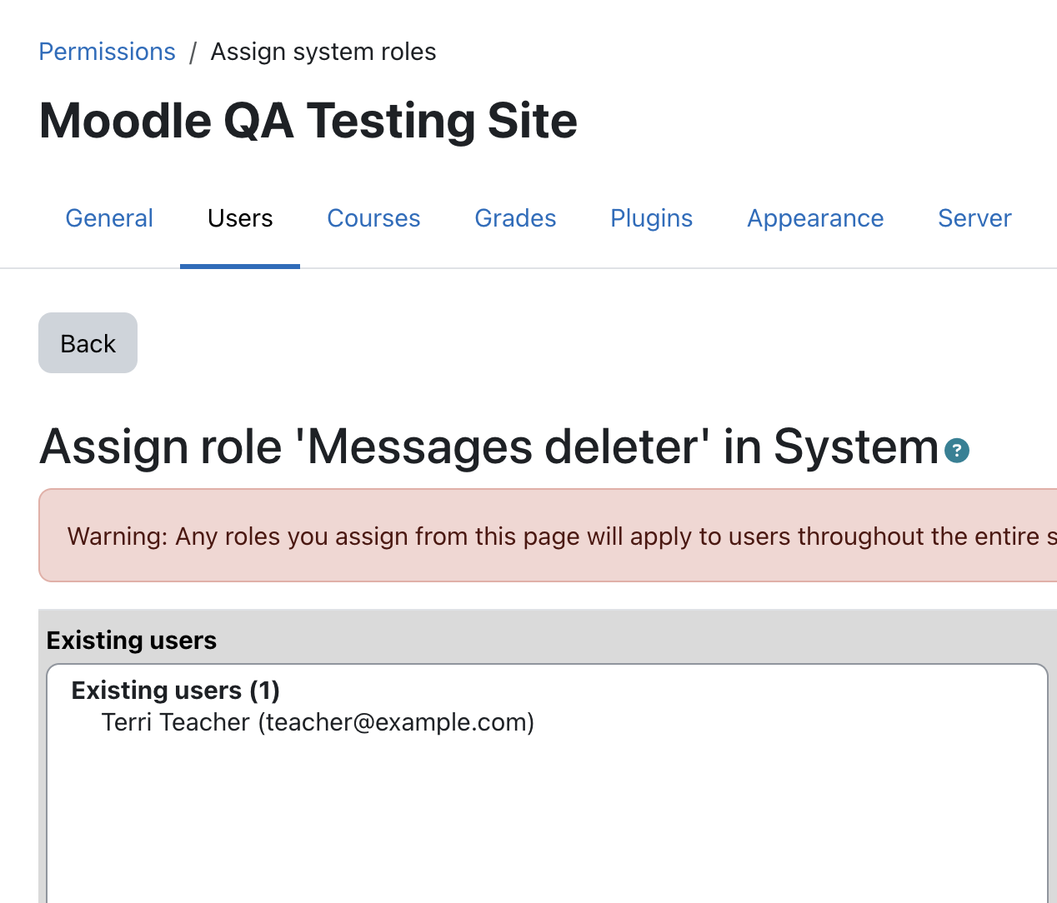Click the 'Existing users' label above list
1057x903 pixels.
point(132,640)
